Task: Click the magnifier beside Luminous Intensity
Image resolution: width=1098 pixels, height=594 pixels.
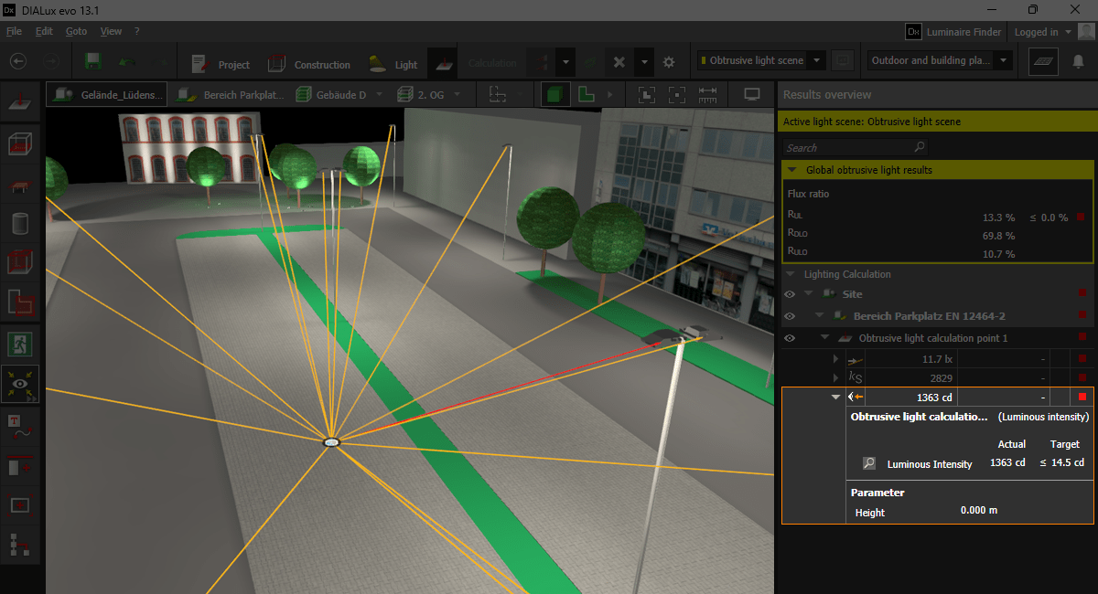Action: (869, 463)
